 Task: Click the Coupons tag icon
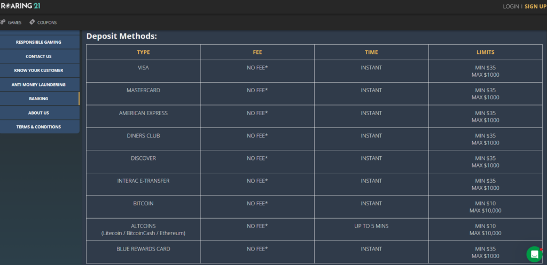[x=32, y=22]
